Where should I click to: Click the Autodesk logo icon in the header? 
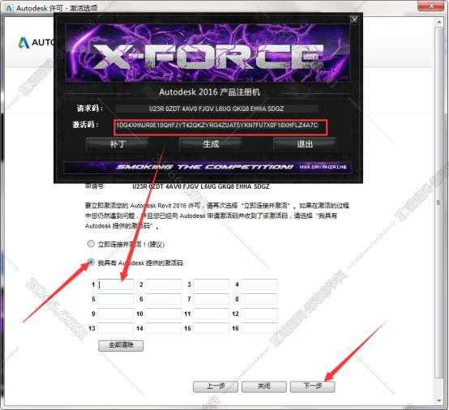(x=24, y=43)
